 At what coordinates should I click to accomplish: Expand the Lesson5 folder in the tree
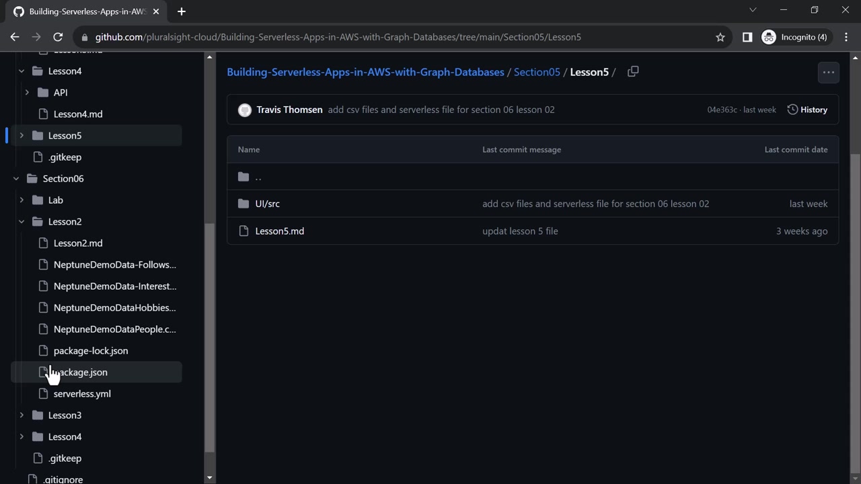22,136
